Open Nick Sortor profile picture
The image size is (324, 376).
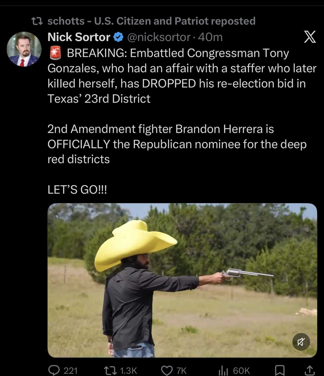click(24, 49)
